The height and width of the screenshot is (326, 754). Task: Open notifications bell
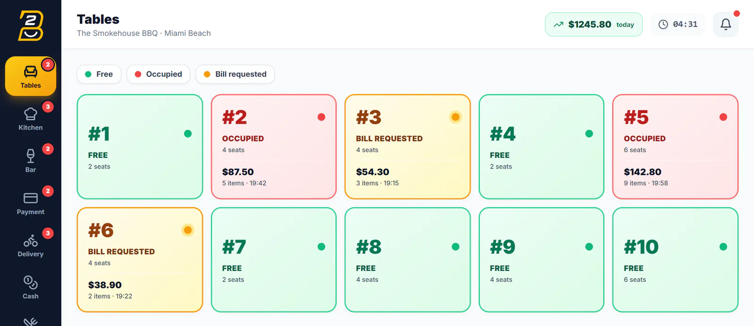(726, 24)
